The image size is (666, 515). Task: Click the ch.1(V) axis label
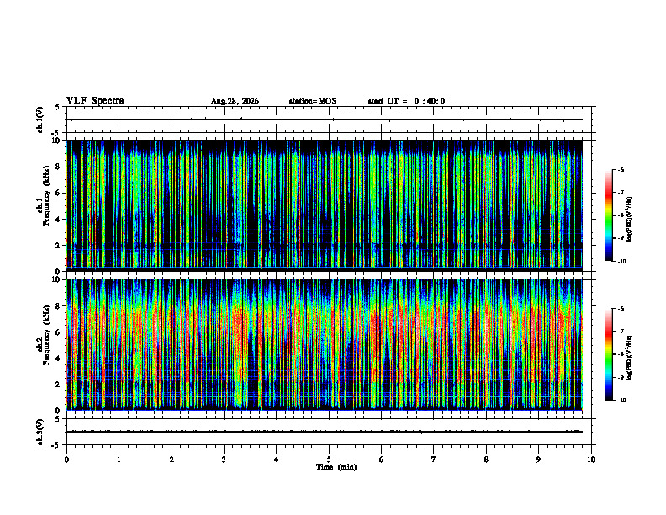coord(40,119)
